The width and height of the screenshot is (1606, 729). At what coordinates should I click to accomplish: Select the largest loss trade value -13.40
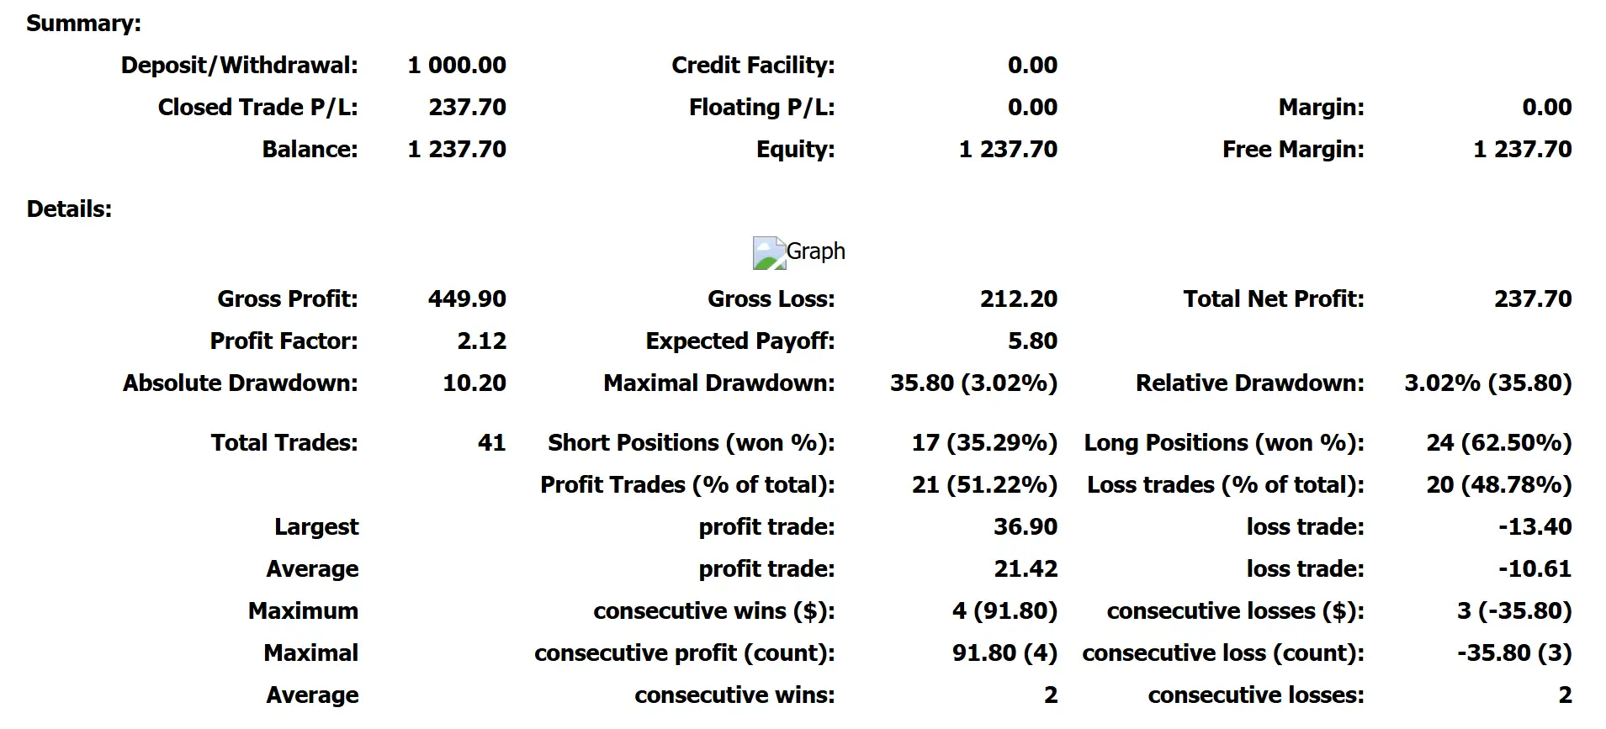click(1534, 527)
